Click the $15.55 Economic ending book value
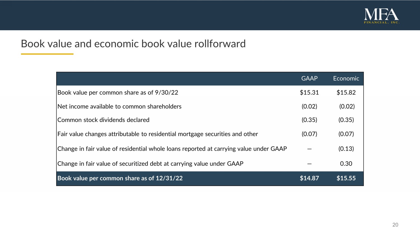The image size is (420, 236). click(x=346, y=178)
